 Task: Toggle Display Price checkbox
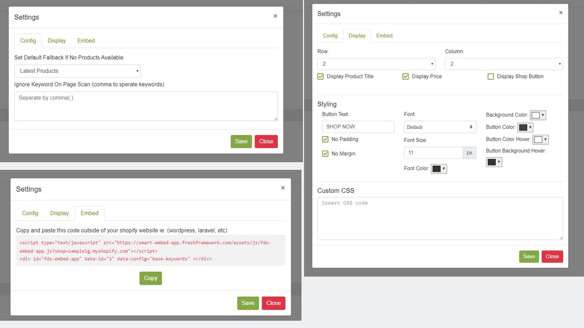(406, 77)
